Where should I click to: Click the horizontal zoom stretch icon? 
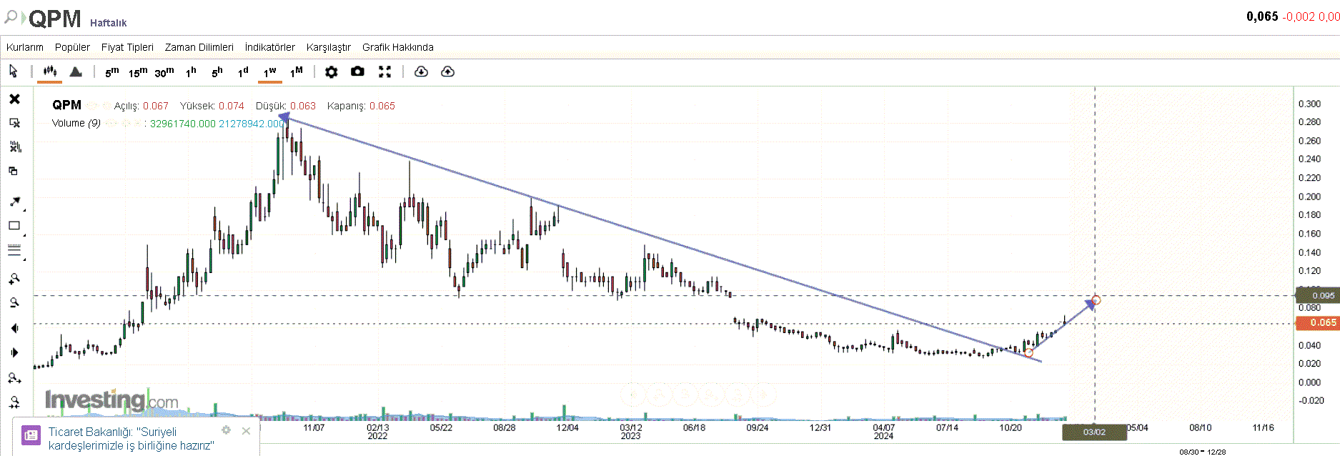(14, 378)
